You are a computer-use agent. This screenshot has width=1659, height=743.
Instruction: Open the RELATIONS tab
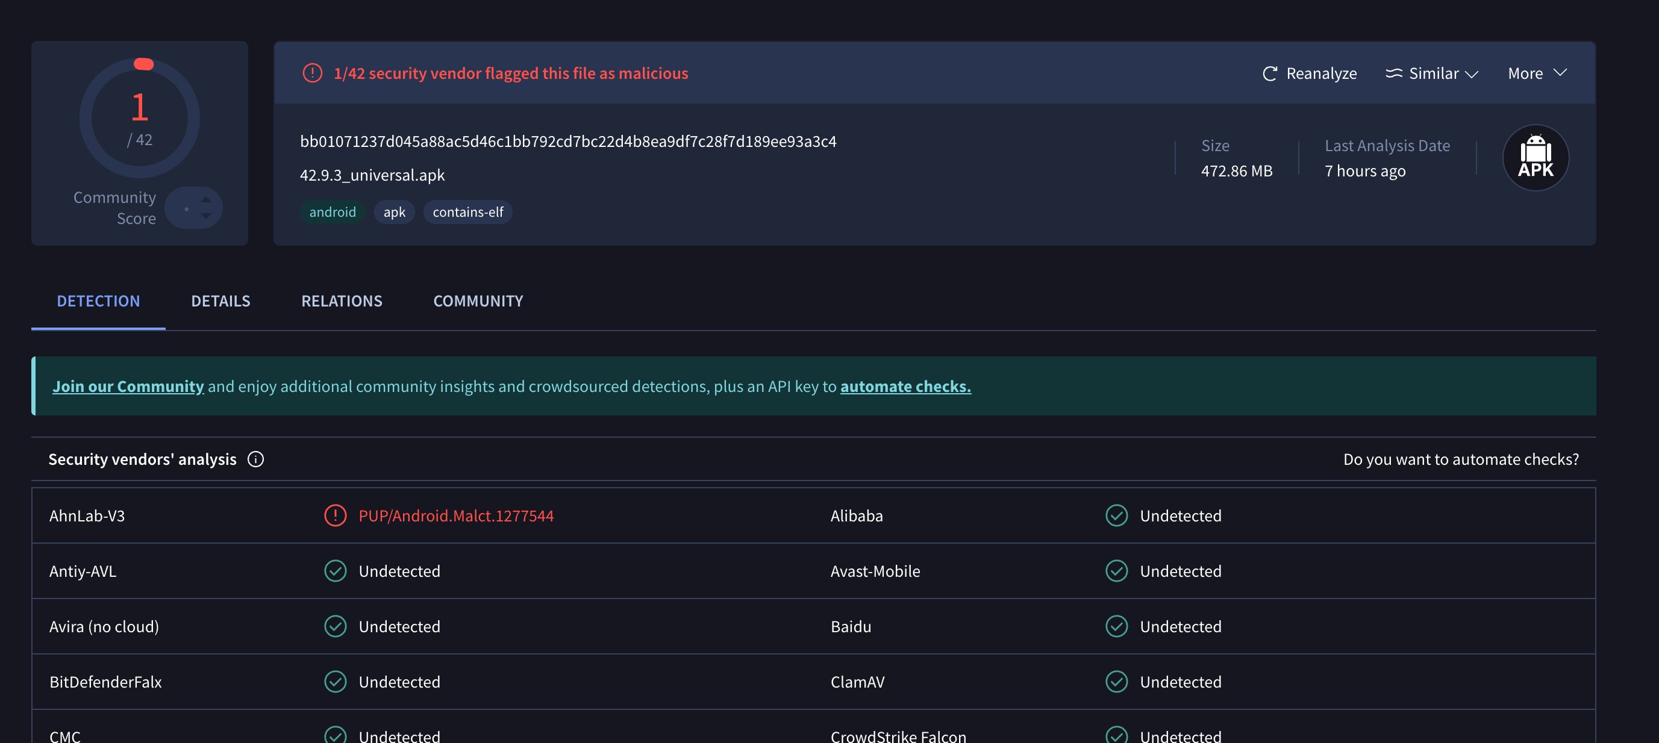click(x=342, y=300)
